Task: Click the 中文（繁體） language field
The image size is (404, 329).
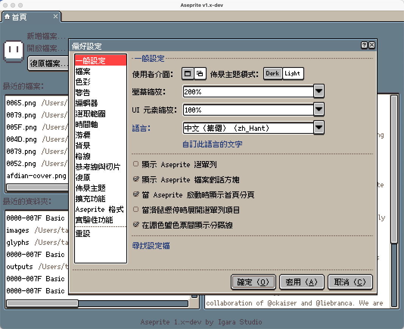Action: coord(249,128)
